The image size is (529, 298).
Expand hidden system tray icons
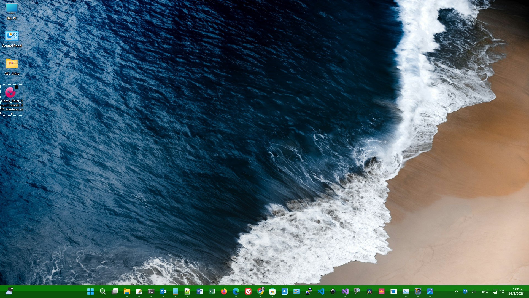(457, 291)
